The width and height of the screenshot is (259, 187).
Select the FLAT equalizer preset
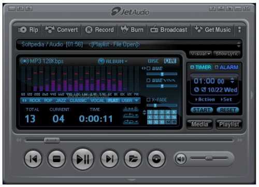click(x=113, y=100)
